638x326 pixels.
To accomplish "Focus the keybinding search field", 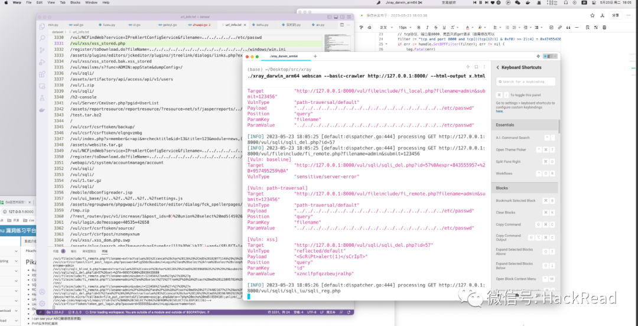I will coord(526,82).
